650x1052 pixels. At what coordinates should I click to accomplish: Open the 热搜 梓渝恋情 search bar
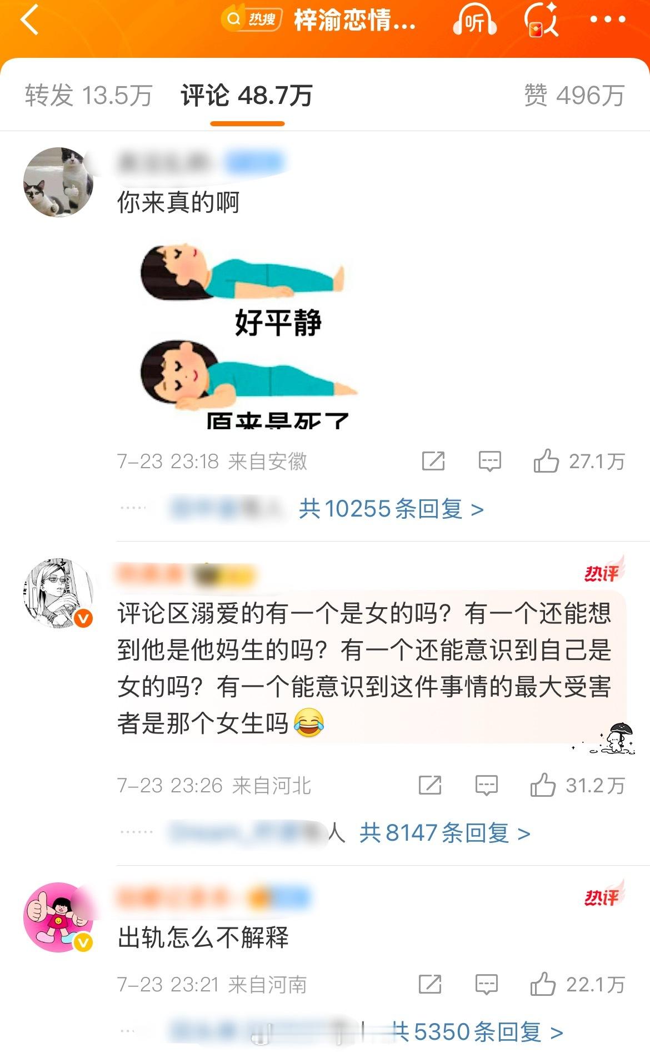pyautogui.click(x=319, y=20)
